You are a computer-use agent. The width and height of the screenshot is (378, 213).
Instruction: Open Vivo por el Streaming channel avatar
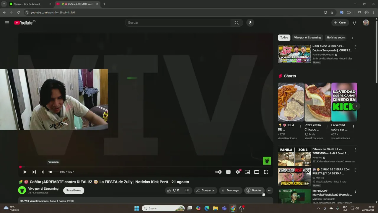(x=22, y=190)
